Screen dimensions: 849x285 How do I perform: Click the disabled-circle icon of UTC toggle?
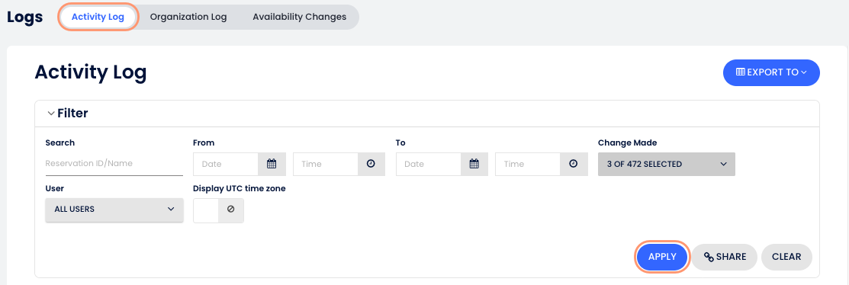[x=230, y=209]
